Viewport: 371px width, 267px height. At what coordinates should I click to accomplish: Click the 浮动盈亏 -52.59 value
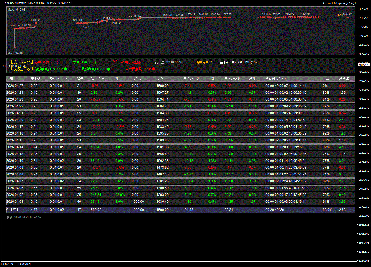pos(136,62)
